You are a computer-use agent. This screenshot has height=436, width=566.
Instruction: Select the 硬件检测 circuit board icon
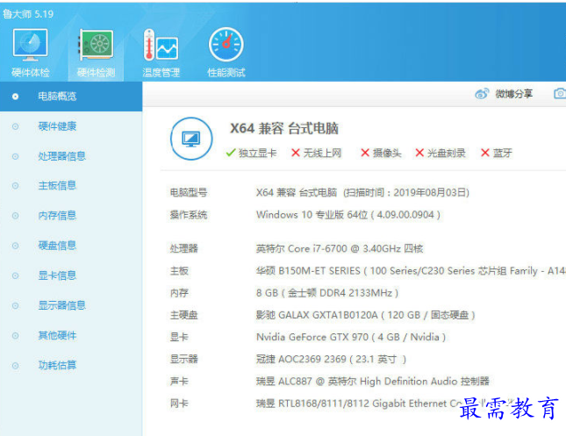pos(96,45)
